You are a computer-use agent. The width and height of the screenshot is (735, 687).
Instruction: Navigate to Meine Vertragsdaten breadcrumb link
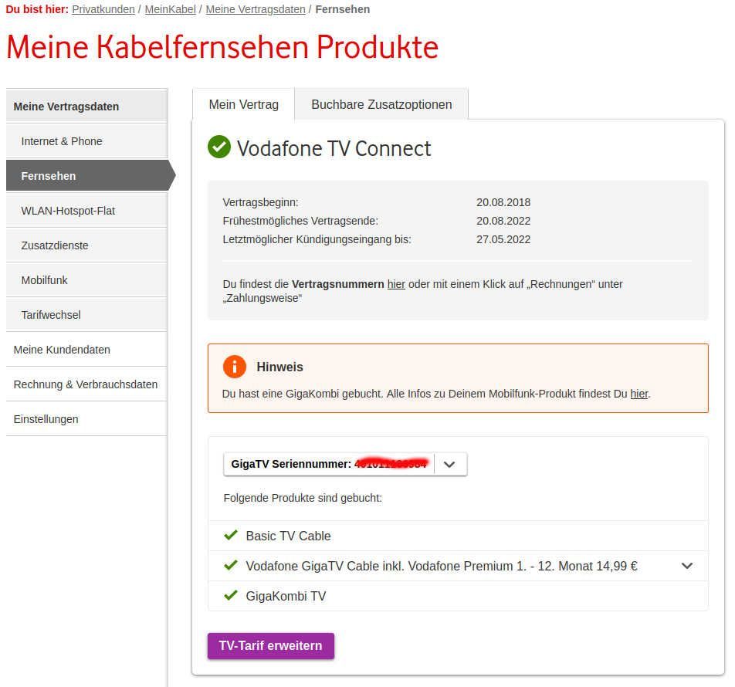pyautogui.click(x=256, y=9)
